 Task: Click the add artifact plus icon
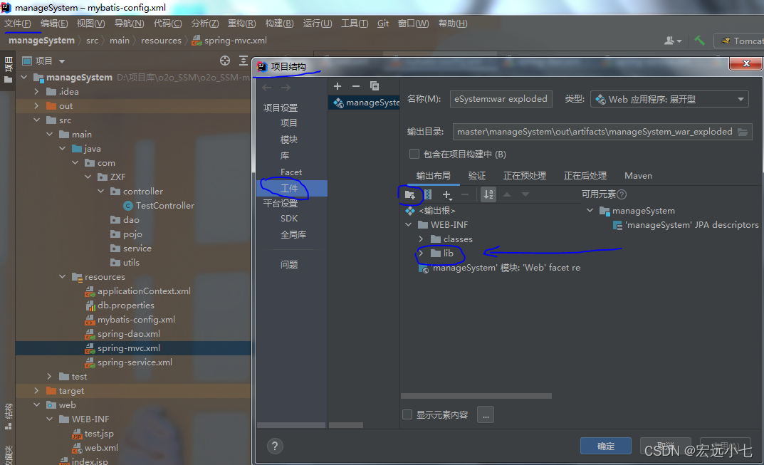point(337,85)
